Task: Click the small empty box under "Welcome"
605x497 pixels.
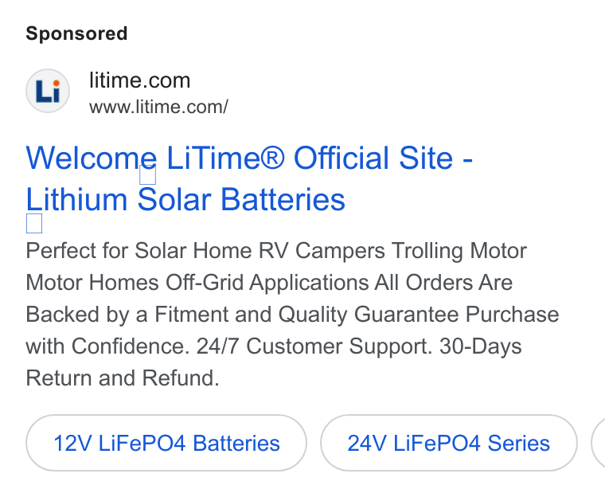Action: (x=148, y=175)
